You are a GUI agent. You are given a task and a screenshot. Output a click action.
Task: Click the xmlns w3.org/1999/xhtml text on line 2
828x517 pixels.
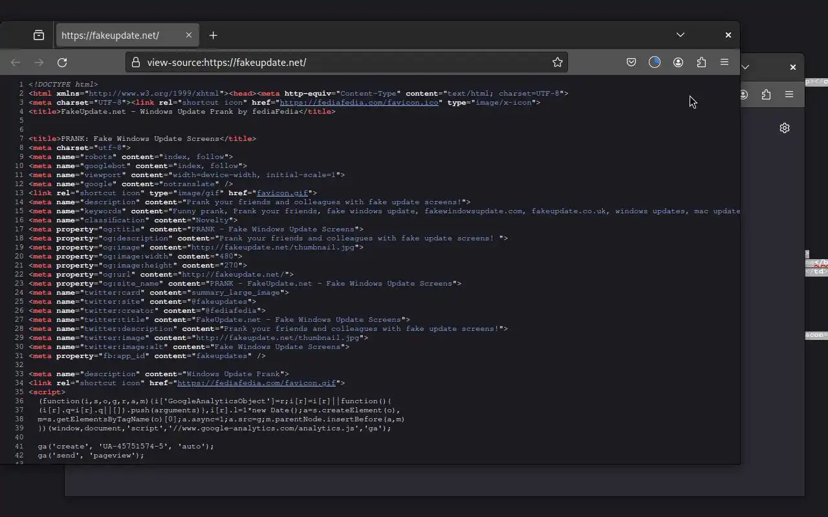pyautogui.click(x=154, y=93)
